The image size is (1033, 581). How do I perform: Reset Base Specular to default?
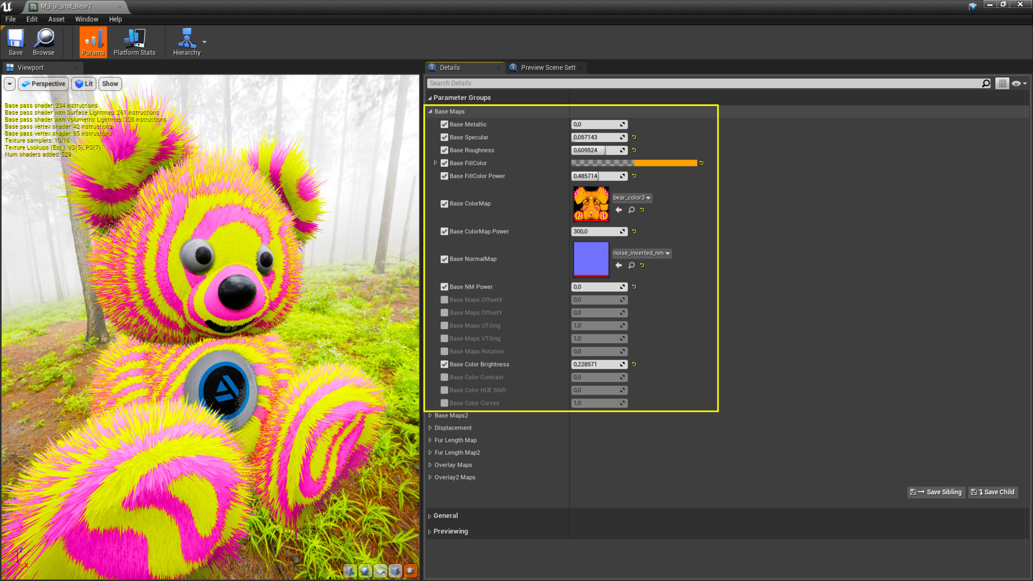coord(634,137)
